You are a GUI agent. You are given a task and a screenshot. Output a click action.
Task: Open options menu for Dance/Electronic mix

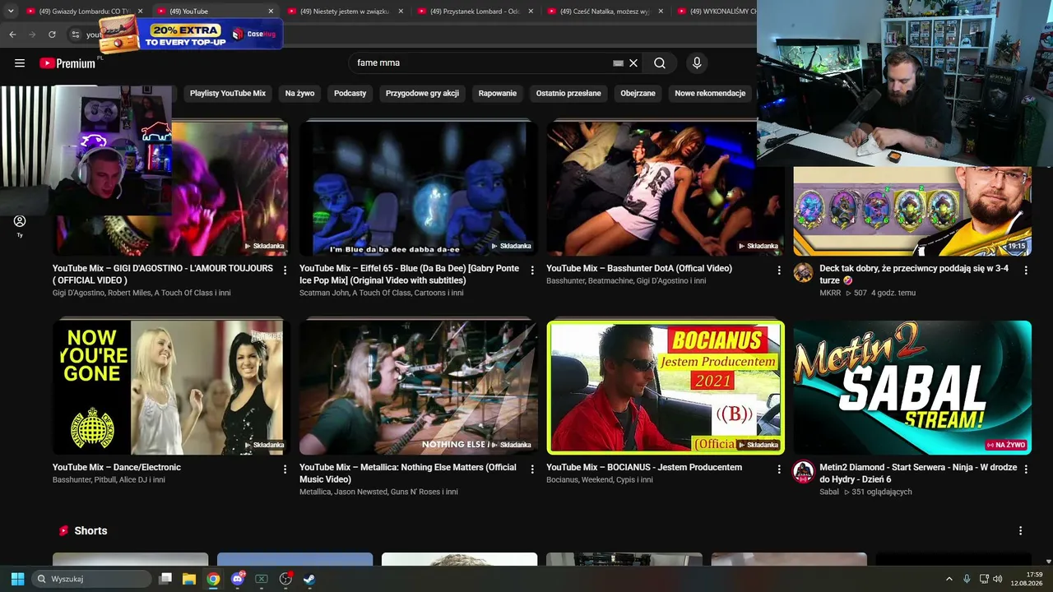[285, 469]
